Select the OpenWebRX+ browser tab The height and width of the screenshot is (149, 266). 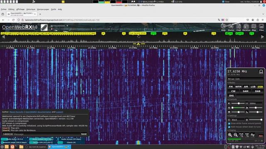click(x=22, y=14)
